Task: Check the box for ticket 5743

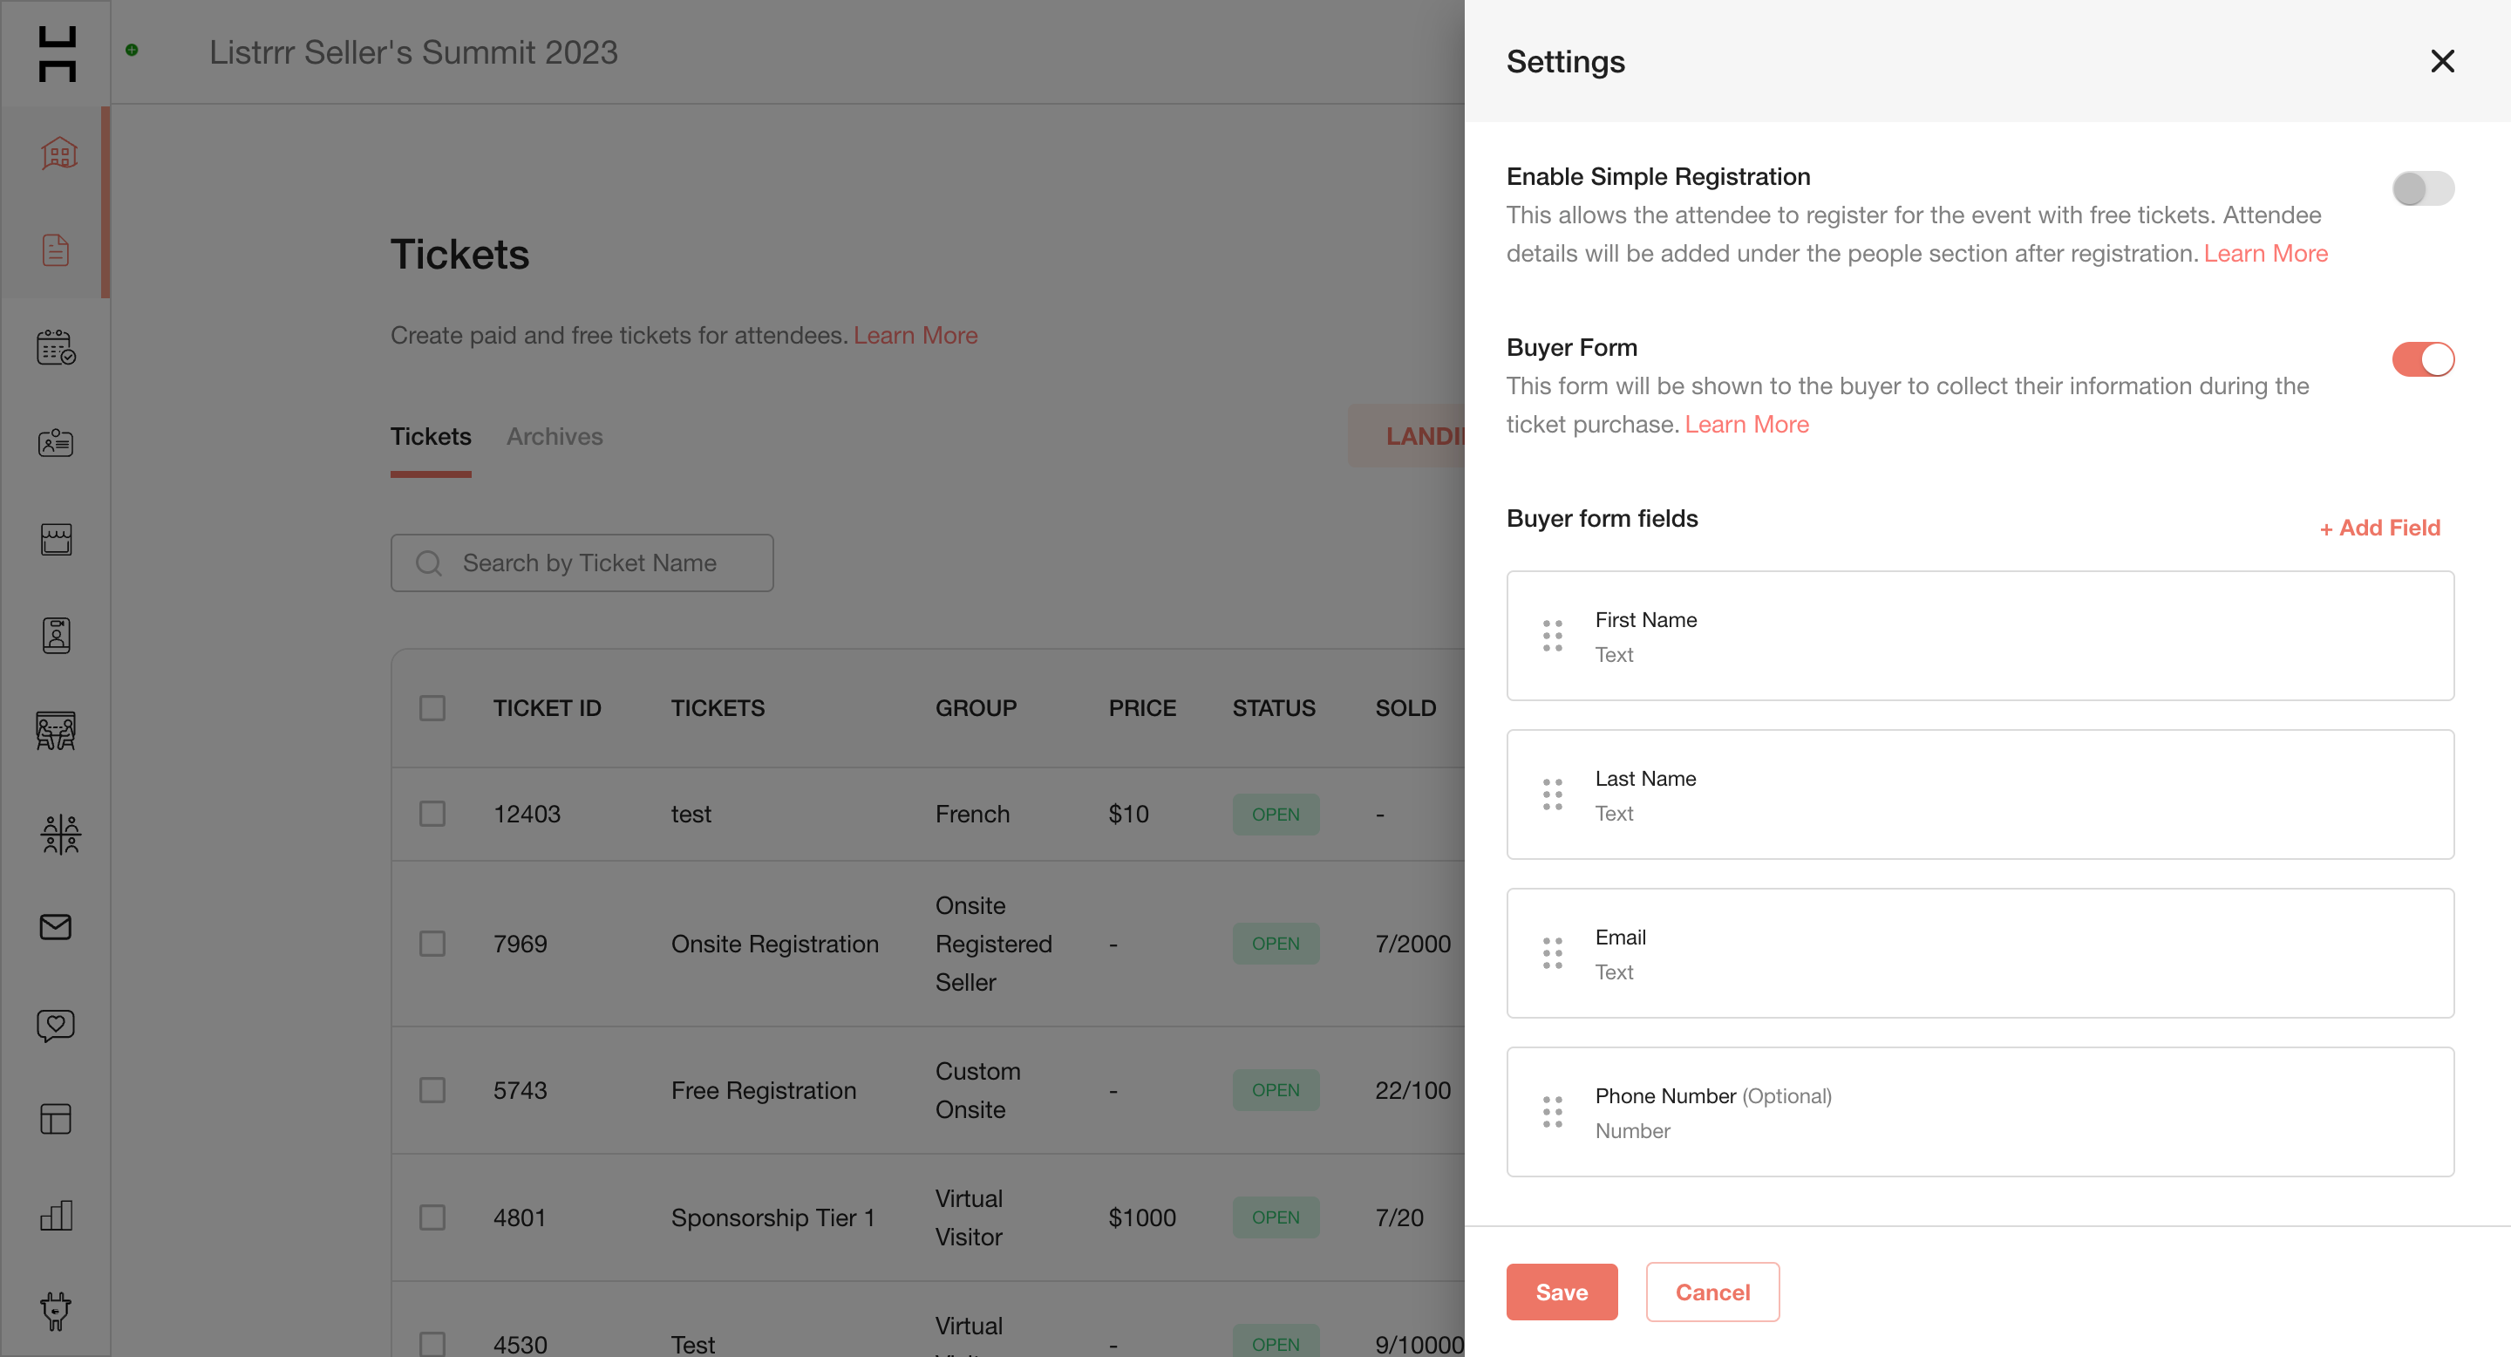Action: (x=432, y=1090)
